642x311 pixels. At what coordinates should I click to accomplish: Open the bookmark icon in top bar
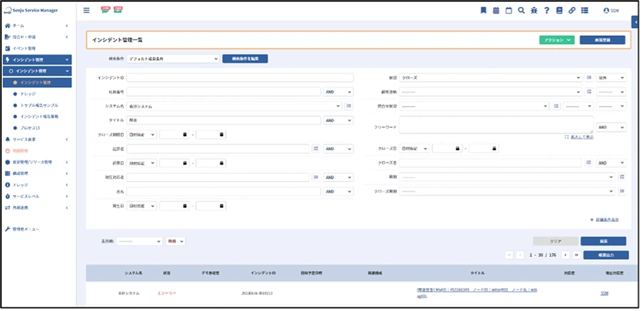coord(483,11)
